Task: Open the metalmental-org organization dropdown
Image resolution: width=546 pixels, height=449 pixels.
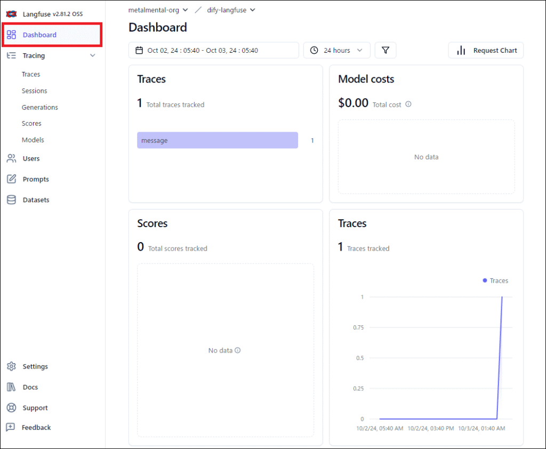Action: pyautogui.click(x=158, y=10)
